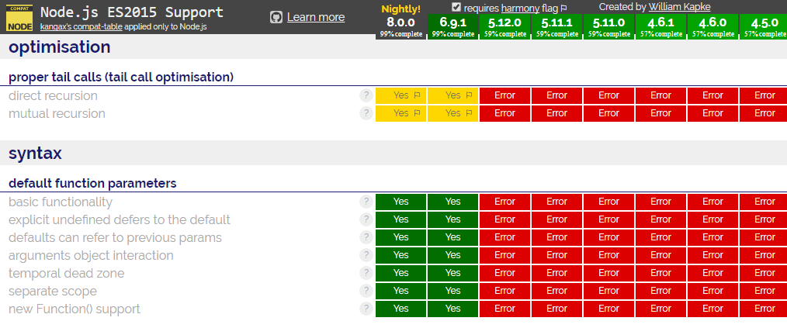Click the basic functionality row label
Viewport: 787px width, 328px height.
[61, 202]
